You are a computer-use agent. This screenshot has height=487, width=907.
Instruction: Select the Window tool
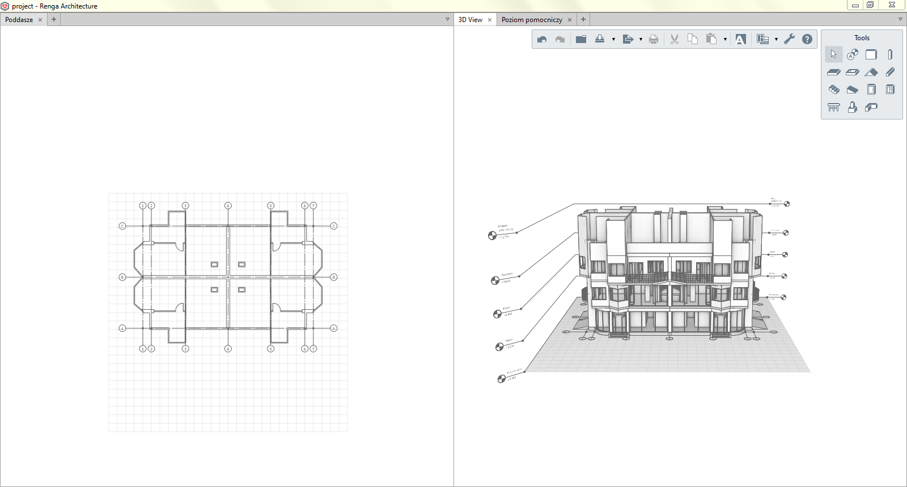pyautogui.click(x=890, y=89)
